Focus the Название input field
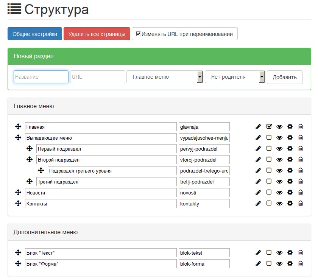Image resolution: width=318 pixels, height=280 pixels. [41, 77]
